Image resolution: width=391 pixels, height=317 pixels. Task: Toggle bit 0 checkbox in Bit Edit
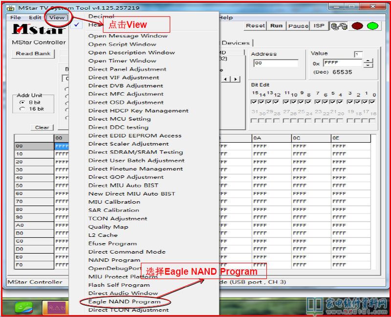pyautogui.click(x=373, y=102)
